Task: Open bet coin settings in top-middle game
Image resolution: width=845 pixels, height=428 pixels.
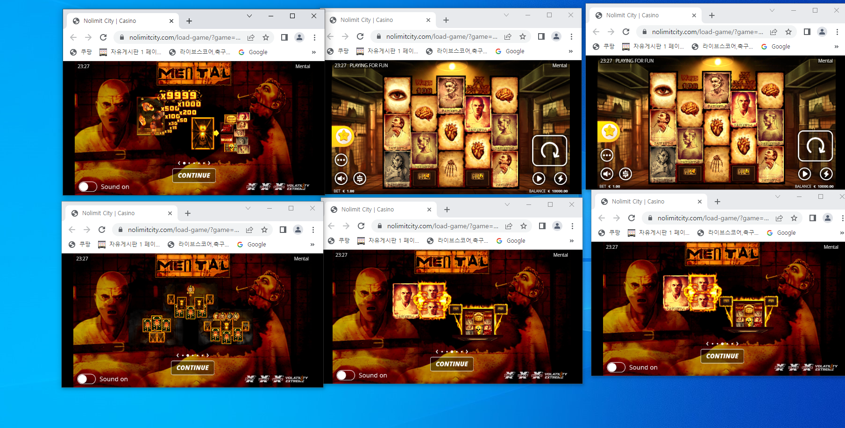Action: (360, 178)
